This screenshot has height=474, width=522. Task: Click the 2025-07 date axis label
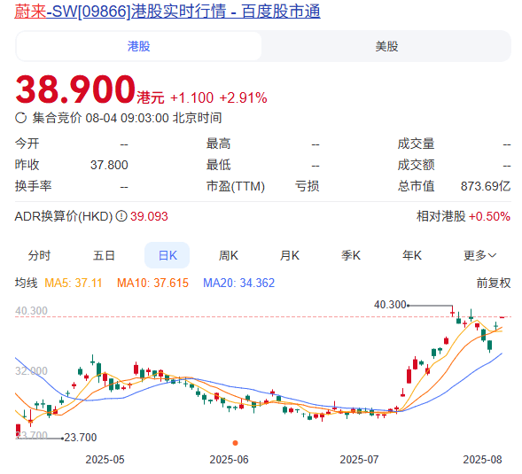[x=359, y=460]
